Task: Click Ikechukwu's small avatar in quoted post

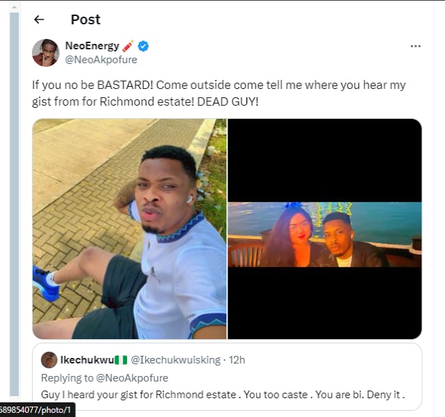Action: [x=49, y=360]
